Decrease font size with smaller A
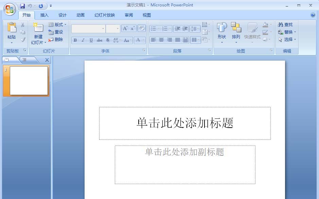 point(132,28)
